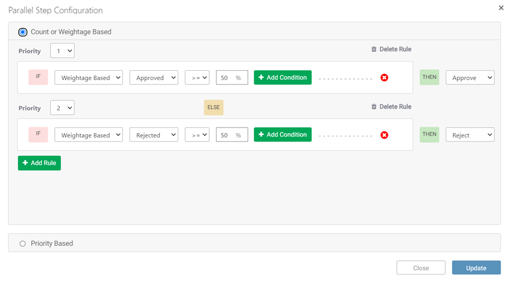Delete the Priority 1 rule via trash icon
This screenshot has width=511, height=285.
[374, 49]
